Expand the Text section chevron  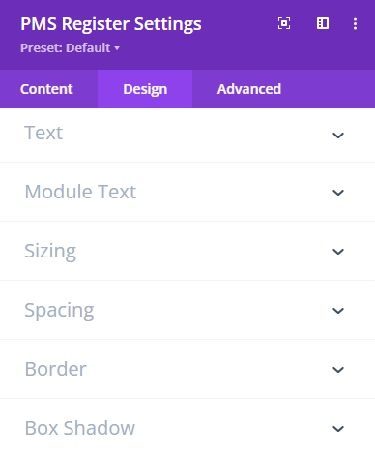tap(338, 136)
